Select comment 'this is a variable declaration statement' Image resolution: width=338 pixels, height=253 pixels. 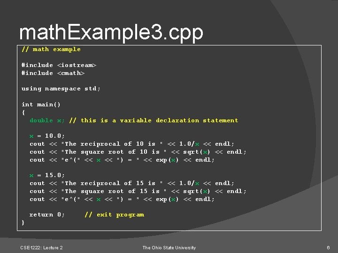click(x=154, y=120)
